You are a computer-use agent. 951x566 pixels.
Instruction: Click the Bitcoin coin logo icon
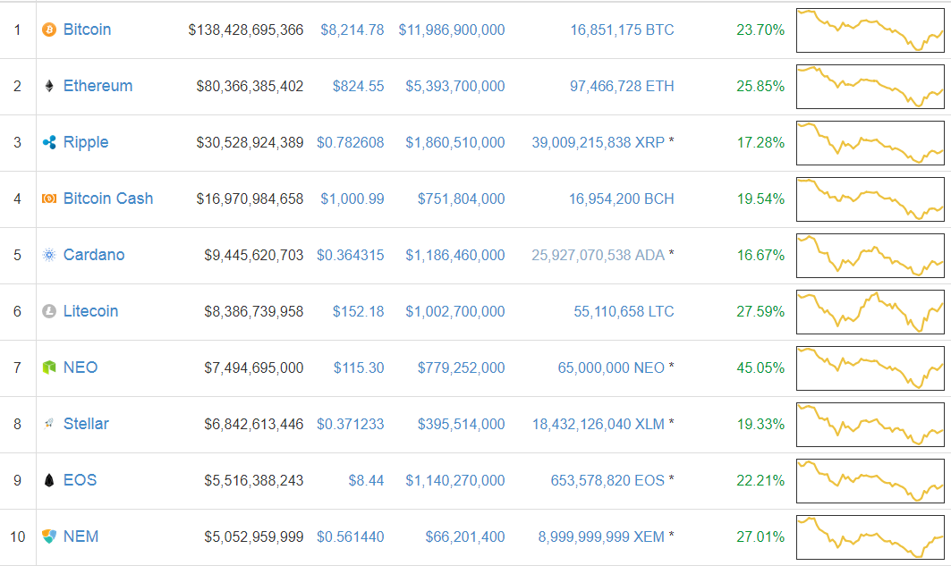pyautogui.click(x=49, y=30)
